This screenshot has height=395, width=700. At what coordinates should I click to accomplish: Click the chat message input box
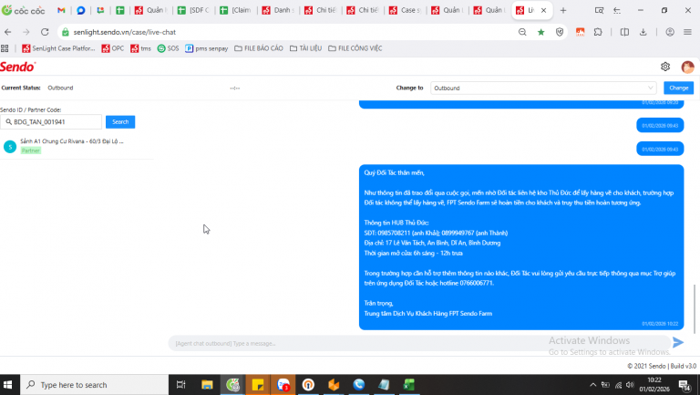click(x=418, y=343)
